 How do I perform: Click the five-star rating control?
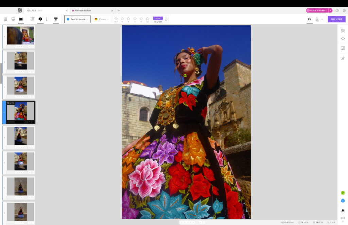[147, 19]
